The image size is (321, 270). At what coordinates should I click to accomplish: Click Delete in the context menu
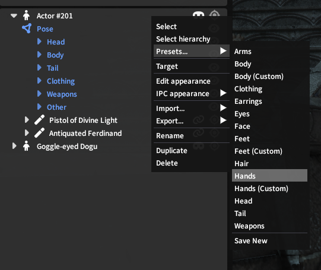point(192,163)
